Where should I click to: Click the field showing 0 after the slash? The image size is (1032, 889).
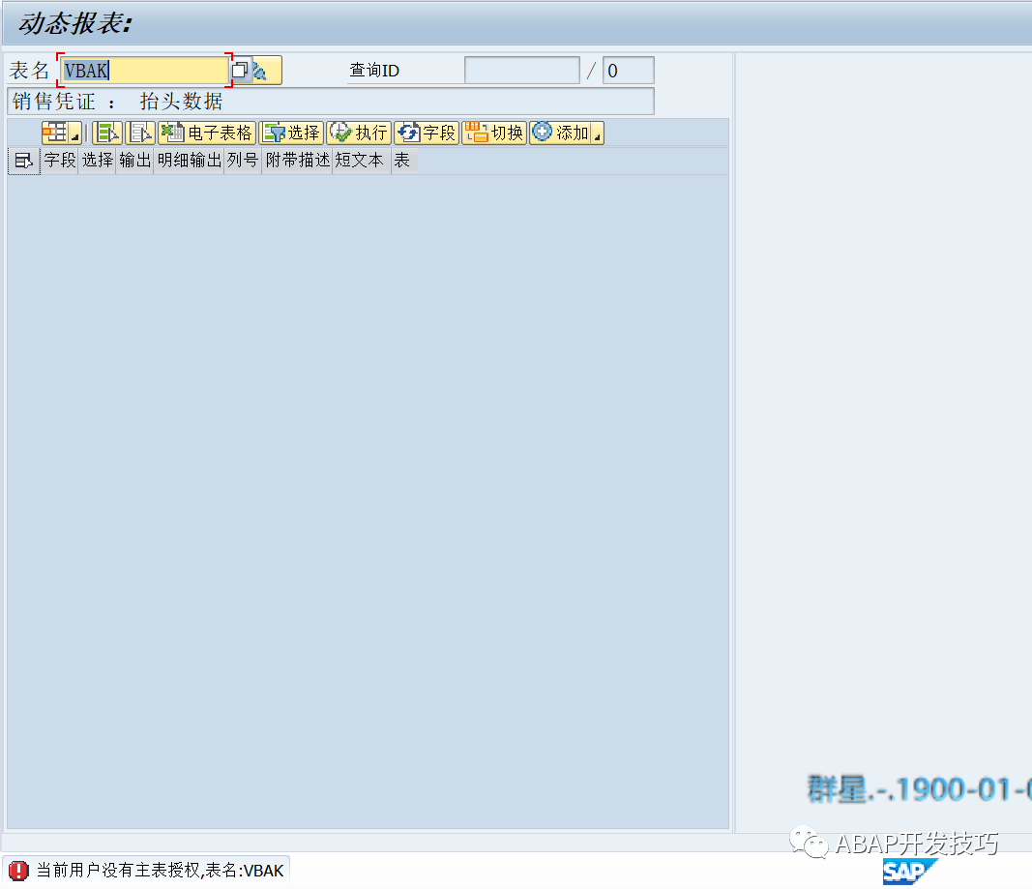(x=628, y=70)
